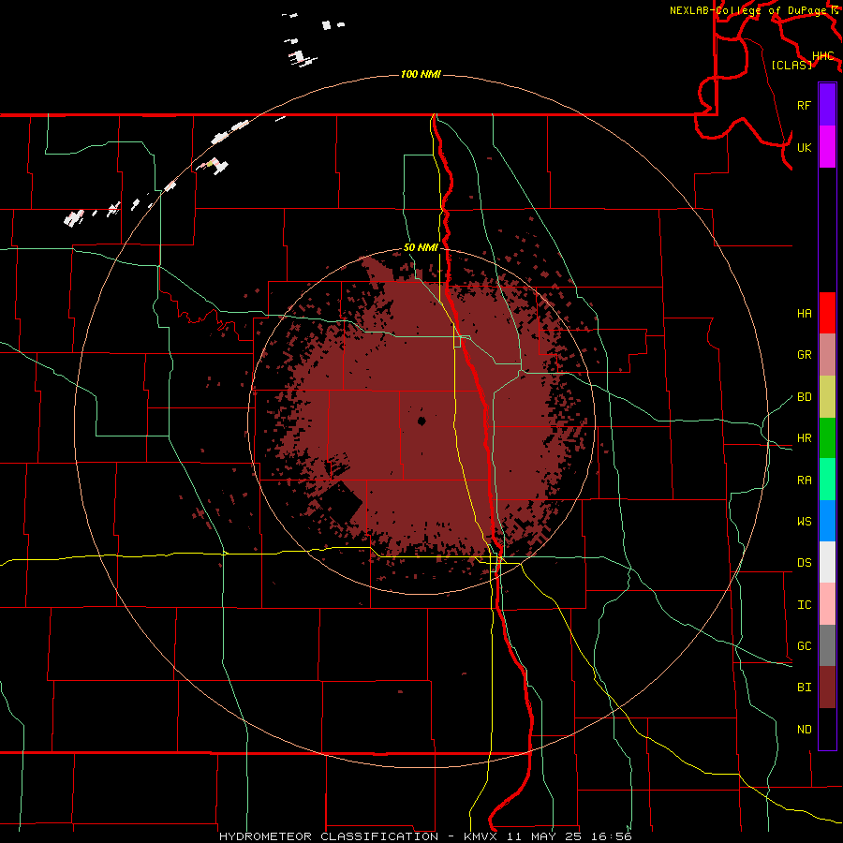The height and width of the screenshot is (843, 843).
Task: Click the "100 NMI" range ring label
Action: tap(421, 74)
